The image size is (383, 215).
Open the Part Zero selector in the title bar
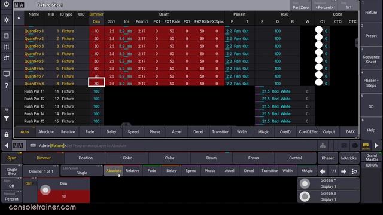point(300,5)
